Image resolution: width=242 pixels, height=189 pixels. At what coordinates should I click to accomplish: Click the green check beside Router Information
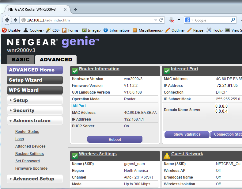75,71
